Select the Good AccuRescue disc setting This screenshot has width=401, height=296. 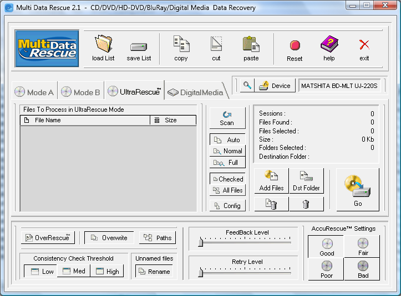click(x=326, y=247)
